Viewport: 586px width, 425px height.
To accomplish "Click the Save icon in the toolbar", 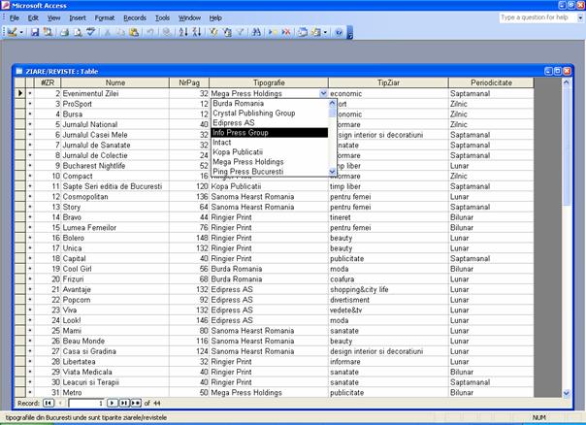I will click(x=35, y=32).
